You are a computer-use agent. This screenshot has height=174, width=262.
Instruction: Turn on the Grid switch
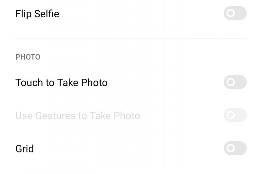pyautogui.click(x=235, y=148)
